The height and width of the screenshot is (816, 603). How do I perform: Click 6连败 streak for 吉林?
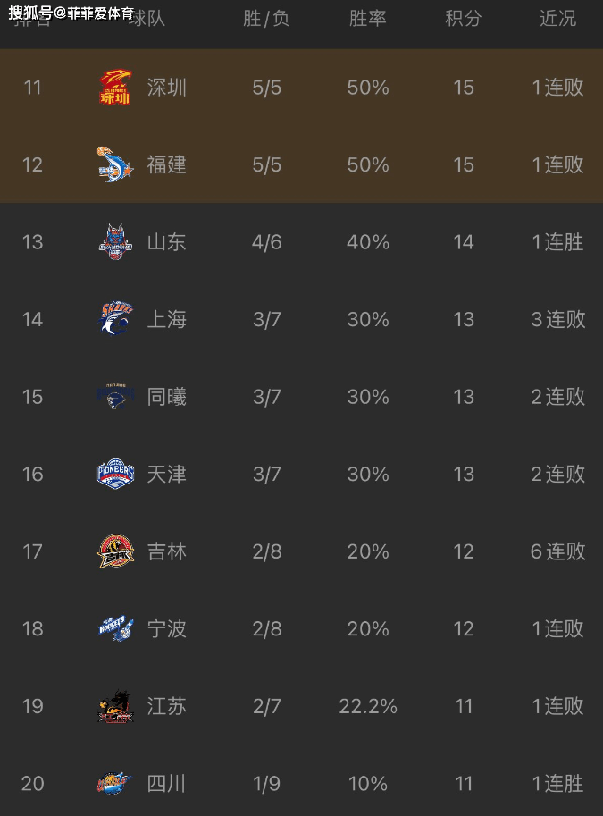pos(557,551)
